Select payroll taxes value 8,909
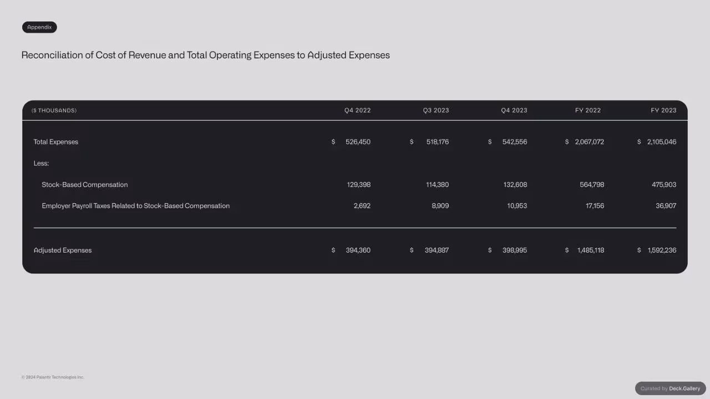Viewport: 710px width, 399px height. 440,206
